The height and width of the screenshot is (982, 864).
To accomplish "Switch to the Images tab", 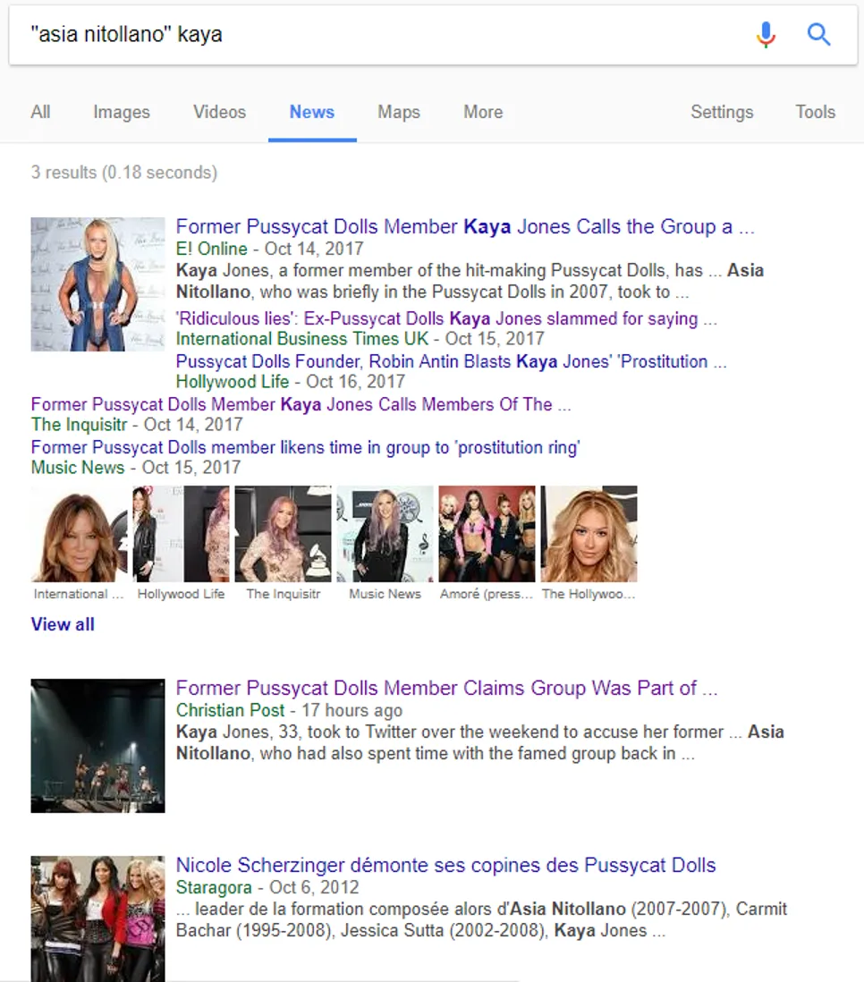I will [122, 112].
